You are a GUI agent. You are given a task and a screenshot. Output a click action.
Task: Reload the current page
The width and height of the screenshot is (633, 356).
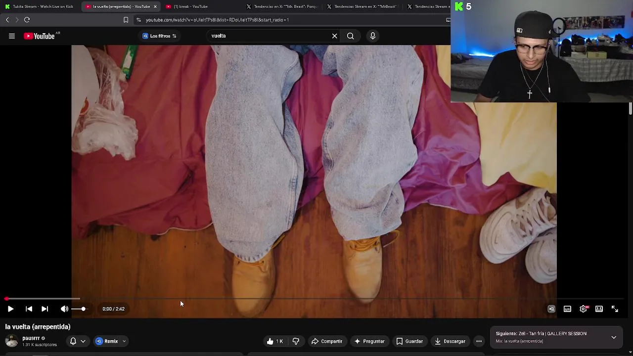point(27,20)
